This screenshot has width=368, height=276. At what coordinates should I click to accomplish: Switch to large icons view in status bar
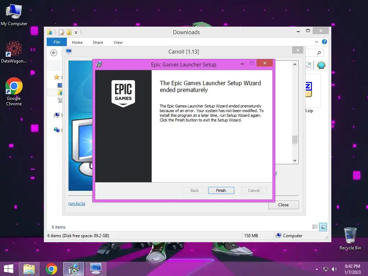pos(323,227)
